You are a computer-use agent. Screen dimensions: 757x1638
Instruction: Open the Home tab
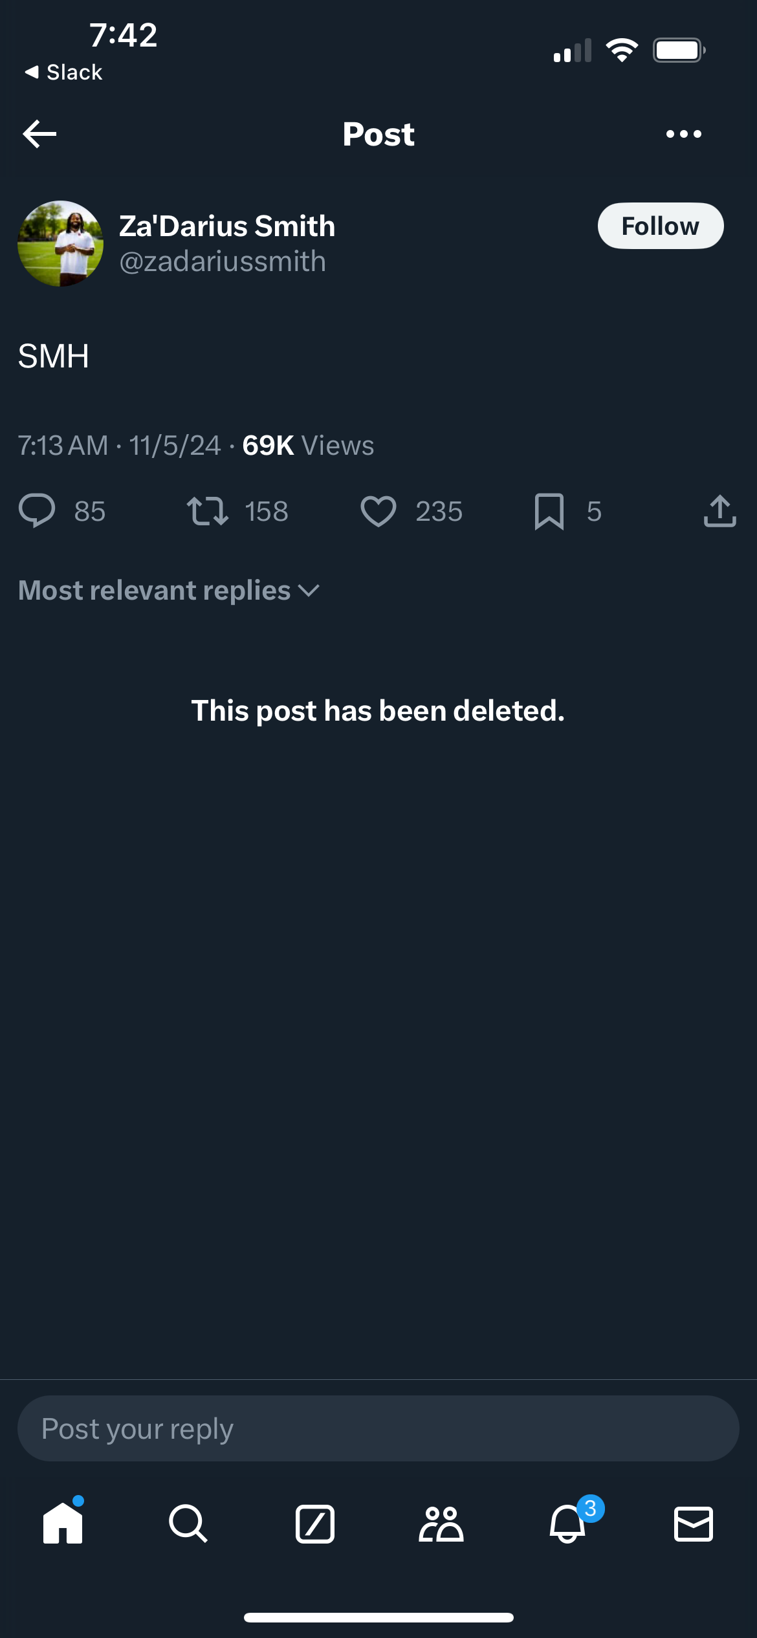(63, 1523)
